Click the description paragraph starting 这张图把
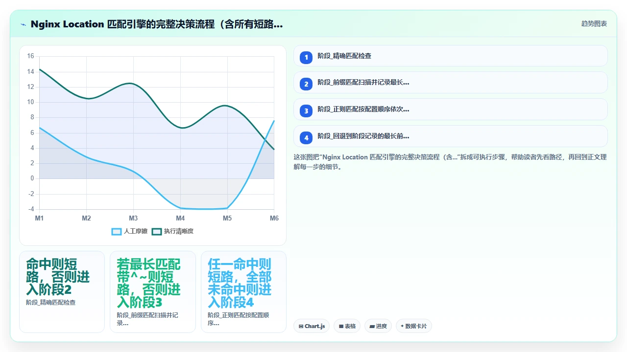 pyautogui.click(x=450, y=162)
